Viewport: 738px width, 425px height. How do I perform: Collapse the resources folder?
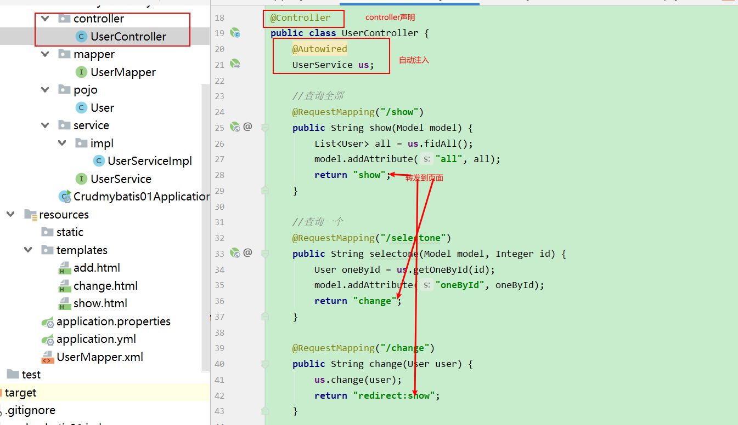[11, 215]
